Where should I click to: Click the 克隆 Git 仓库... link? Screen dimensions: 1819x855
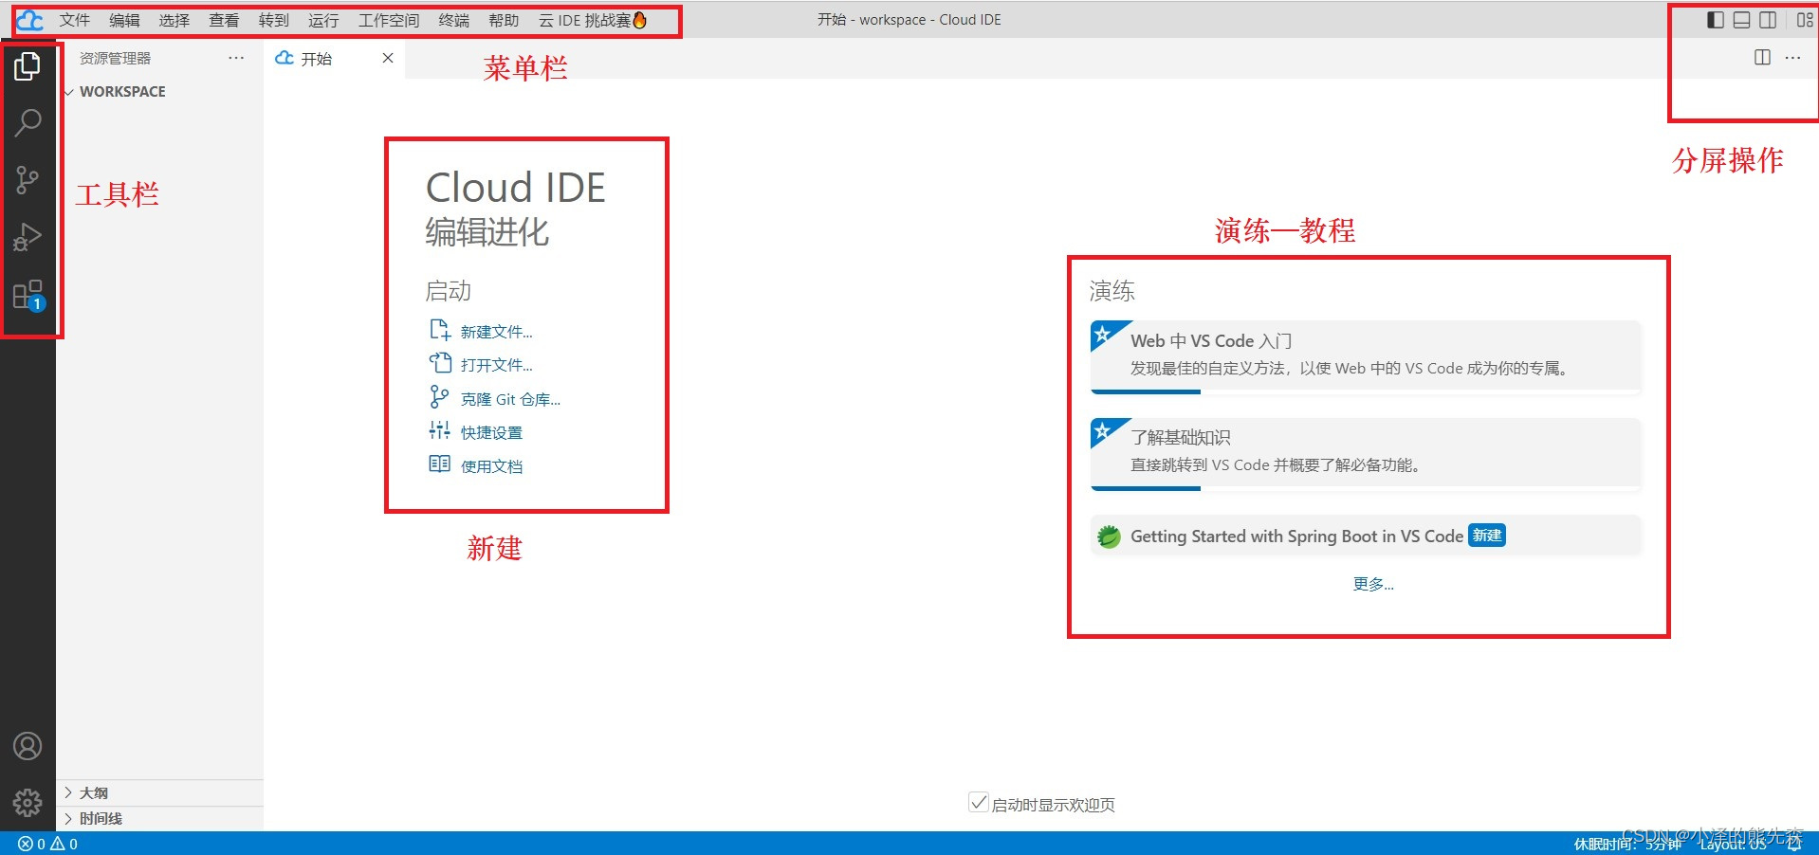click(510, 399)
